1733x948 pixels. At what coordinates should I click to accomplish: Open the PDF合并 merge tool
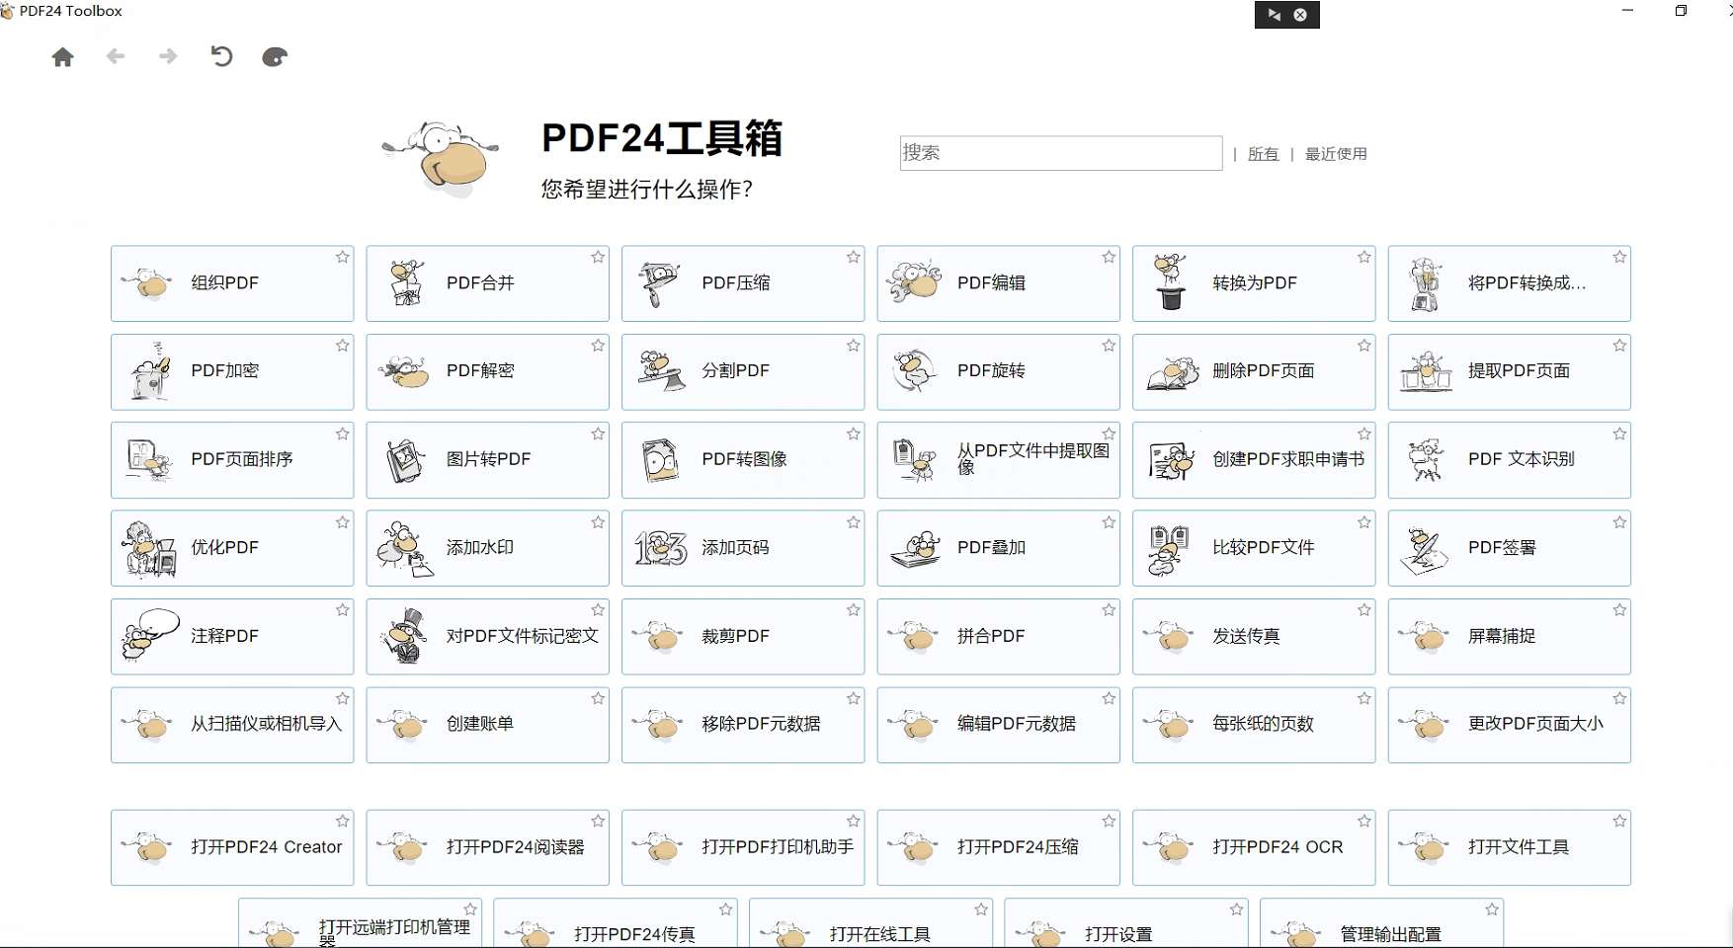click(x=487, y=283)
